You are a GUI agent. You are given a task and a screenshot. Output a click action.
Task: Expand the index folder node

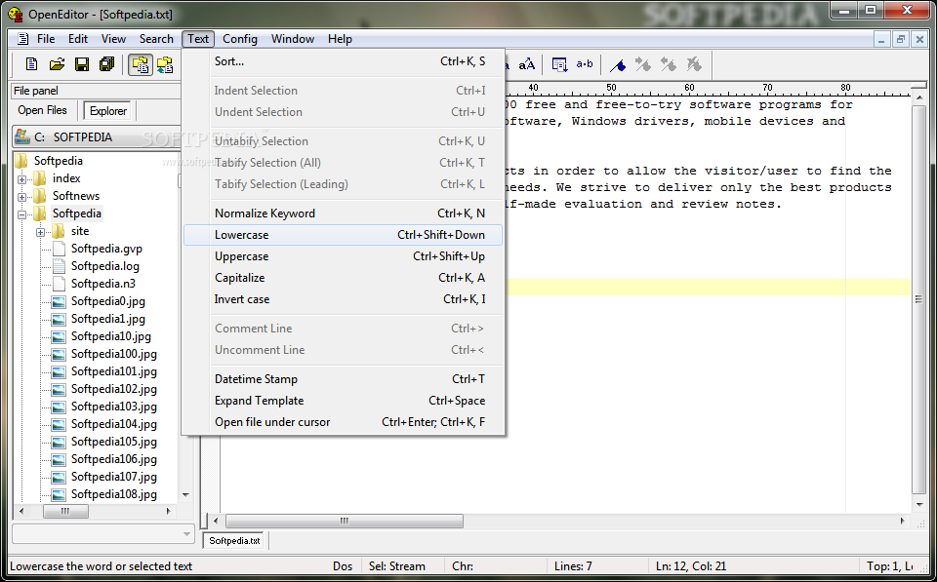click(x=22, y=179)
